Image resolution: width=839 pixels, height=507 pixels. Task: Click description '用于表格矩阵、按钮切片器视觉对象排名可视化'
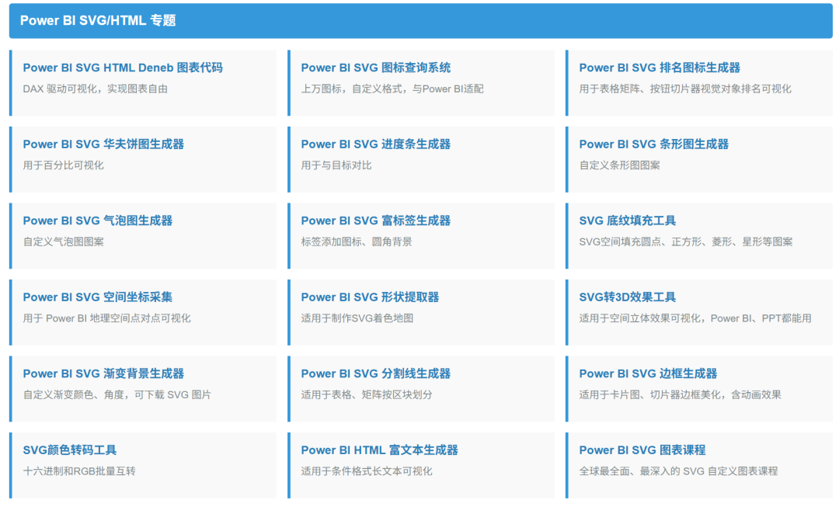pyautogui.click(x=685, y=89)
